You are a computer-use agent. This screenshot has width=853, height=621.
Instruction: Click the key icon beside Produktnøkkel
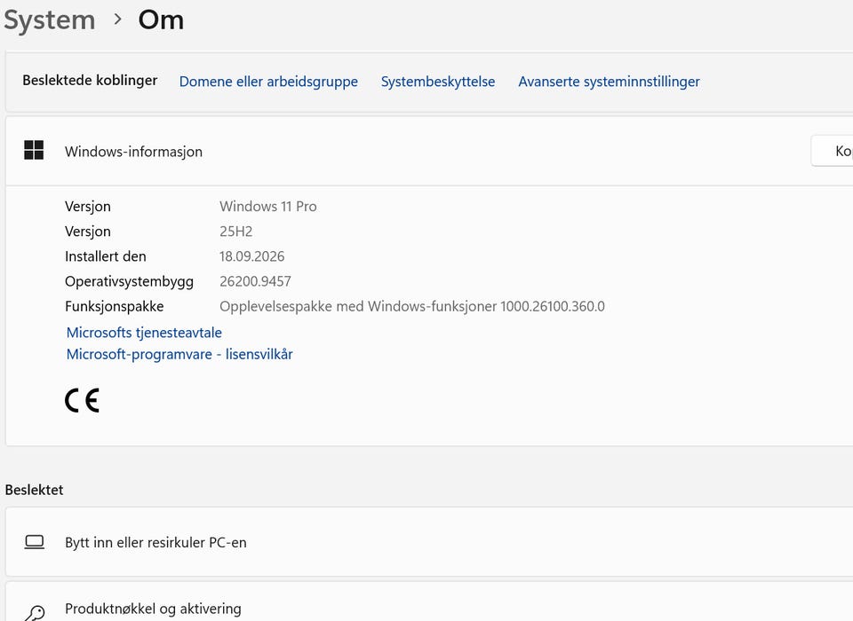click(x=35, y=613)
